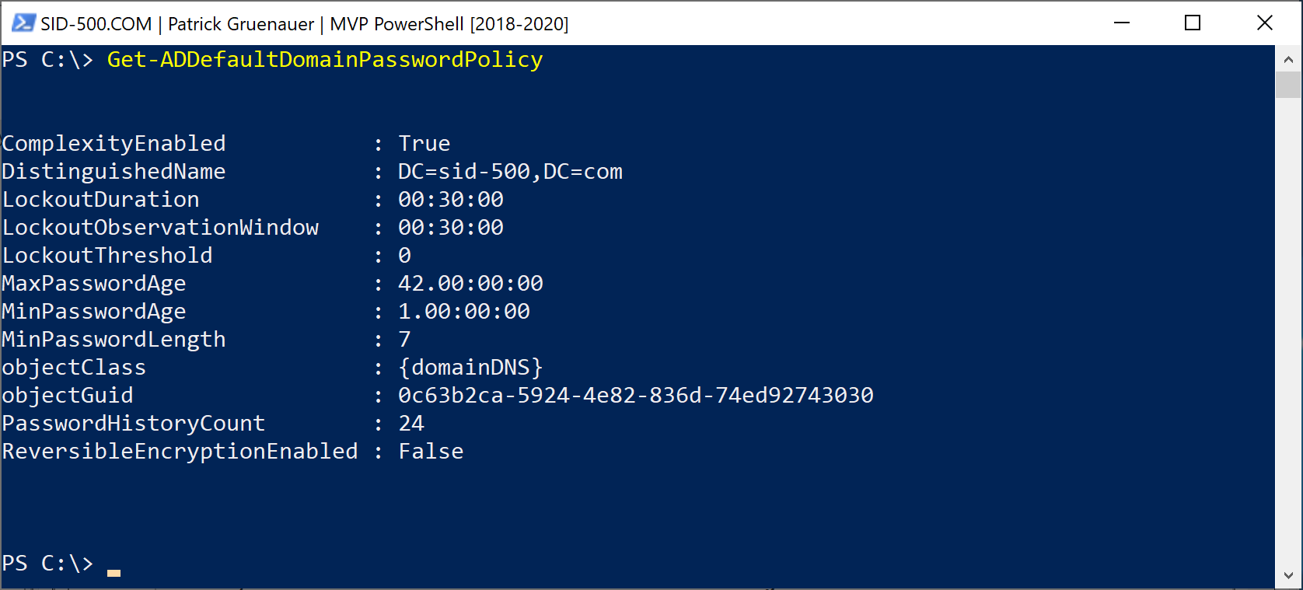Click the scrollbar up arrow

(x=1288, y=59)
